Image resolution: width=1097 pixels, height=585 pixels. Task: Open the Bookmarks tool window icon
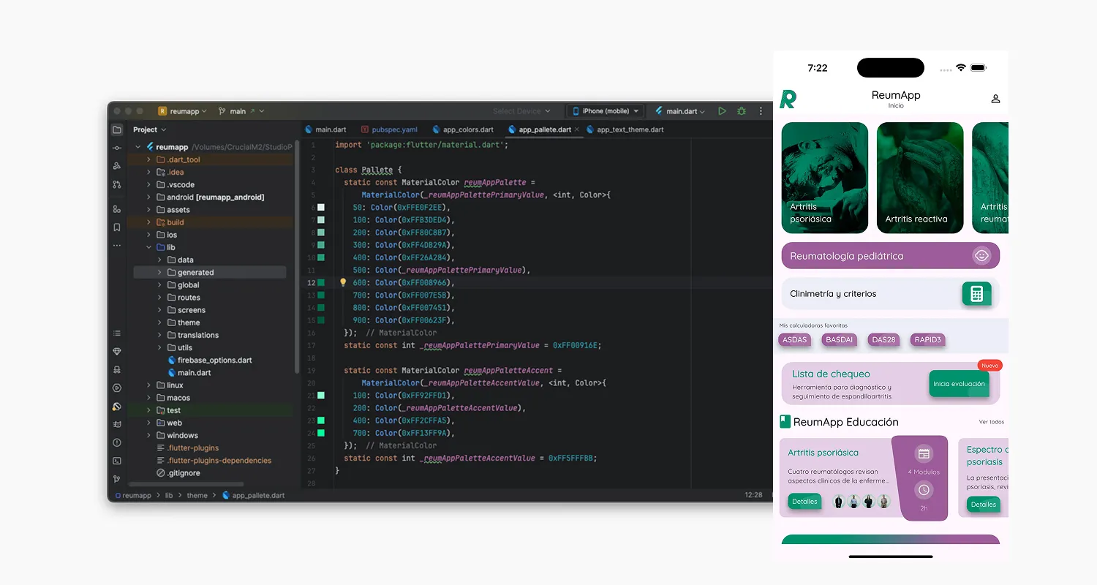tap(117, 227)
